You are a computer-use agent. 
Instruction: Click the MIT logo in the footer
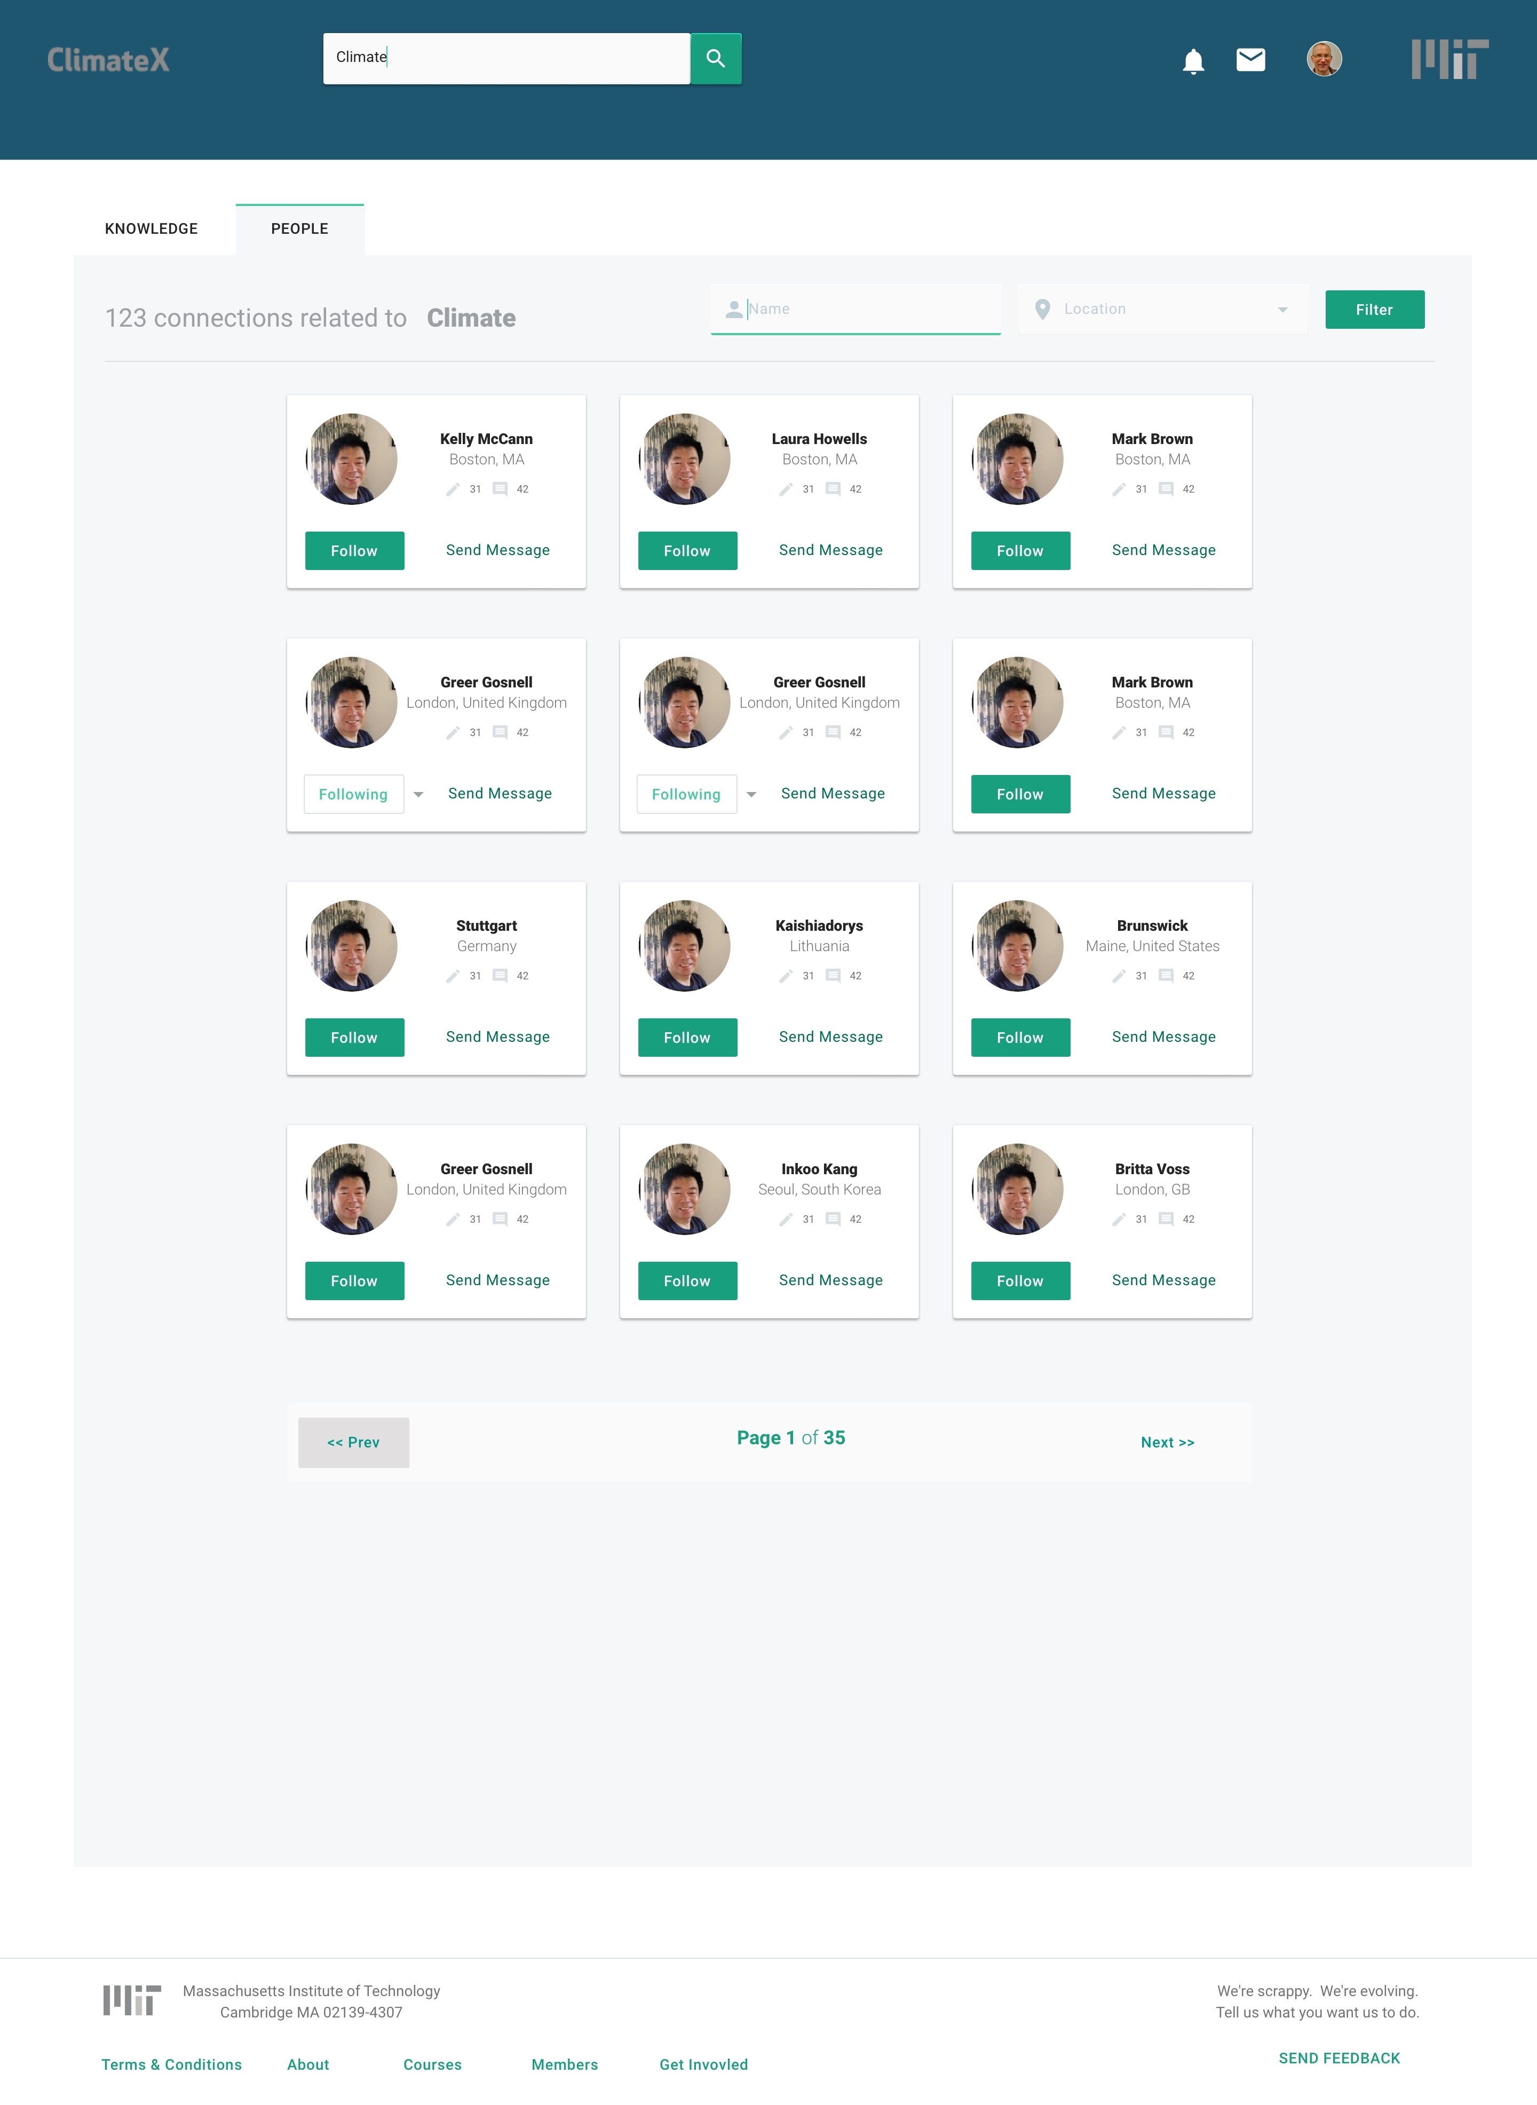[x=132, y=2000]
